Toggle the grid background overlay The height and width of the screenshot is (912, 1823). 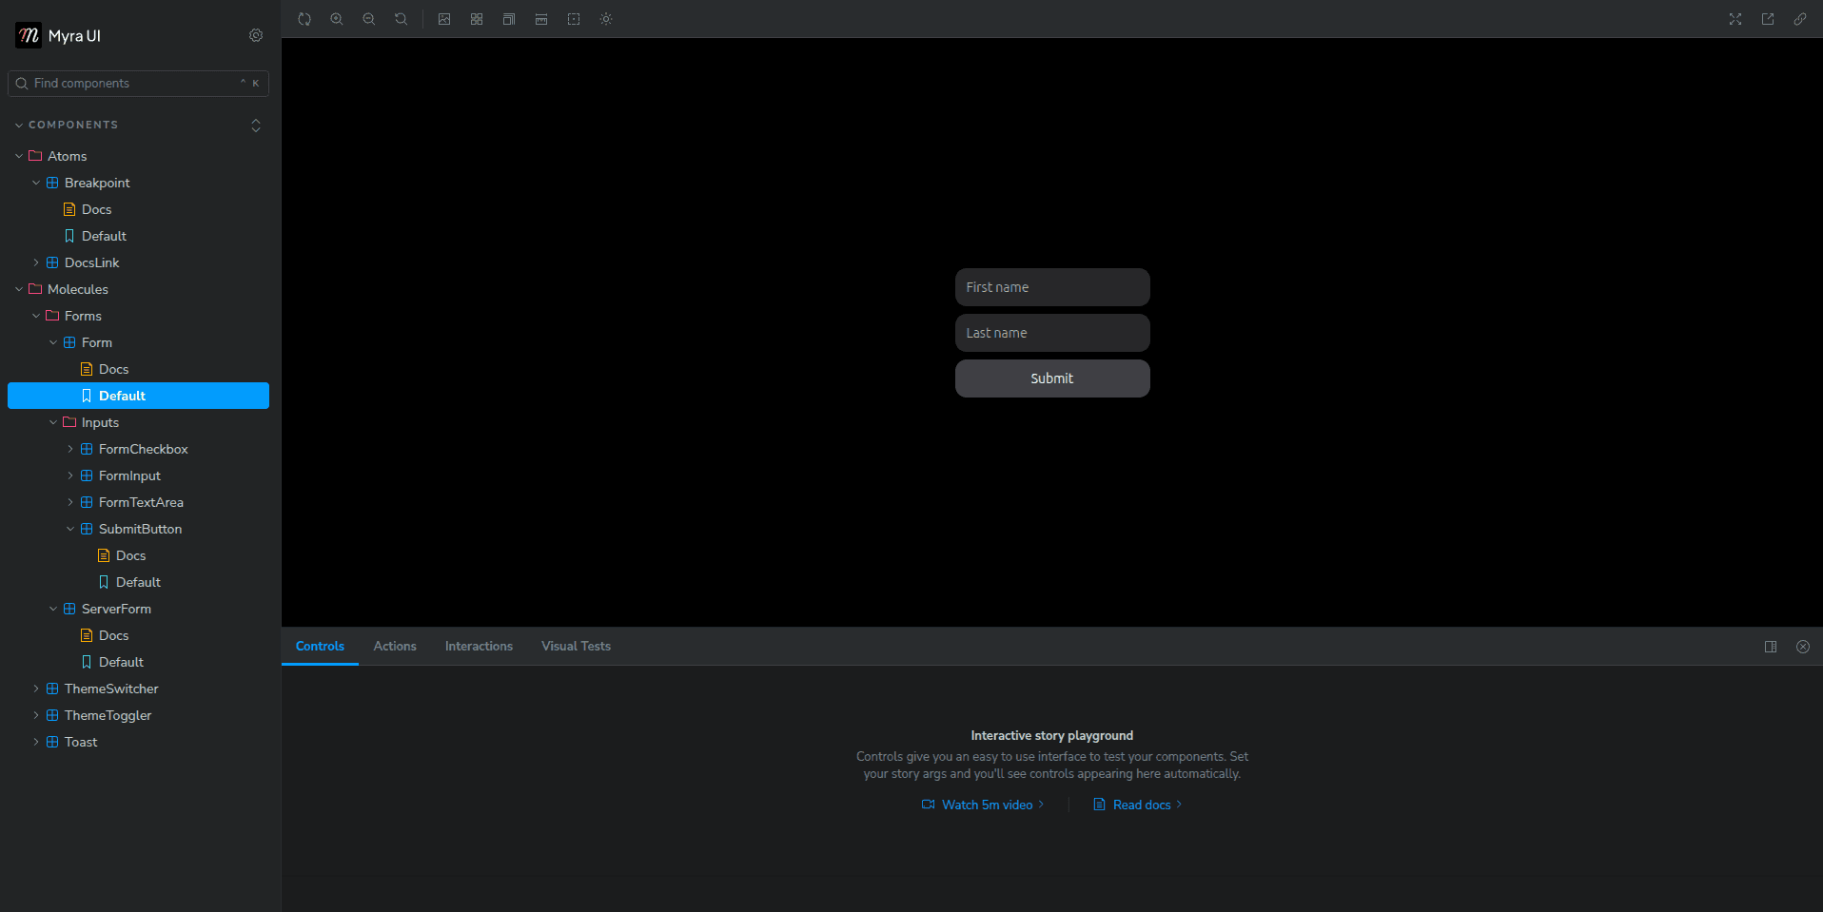(x=477, y=19)
